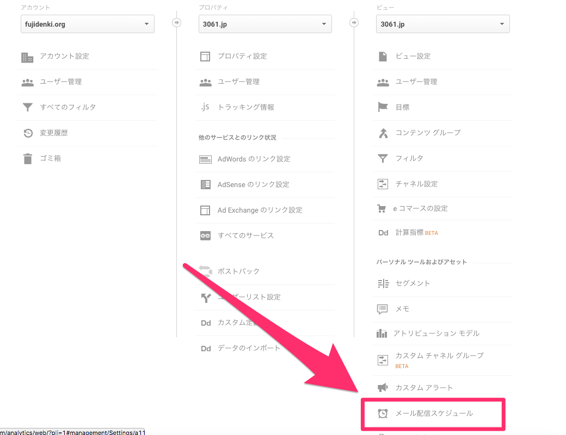The height and width of the screenshot is (435, 566).
Task: Select セグメント under personal tools
Action: 413,283
